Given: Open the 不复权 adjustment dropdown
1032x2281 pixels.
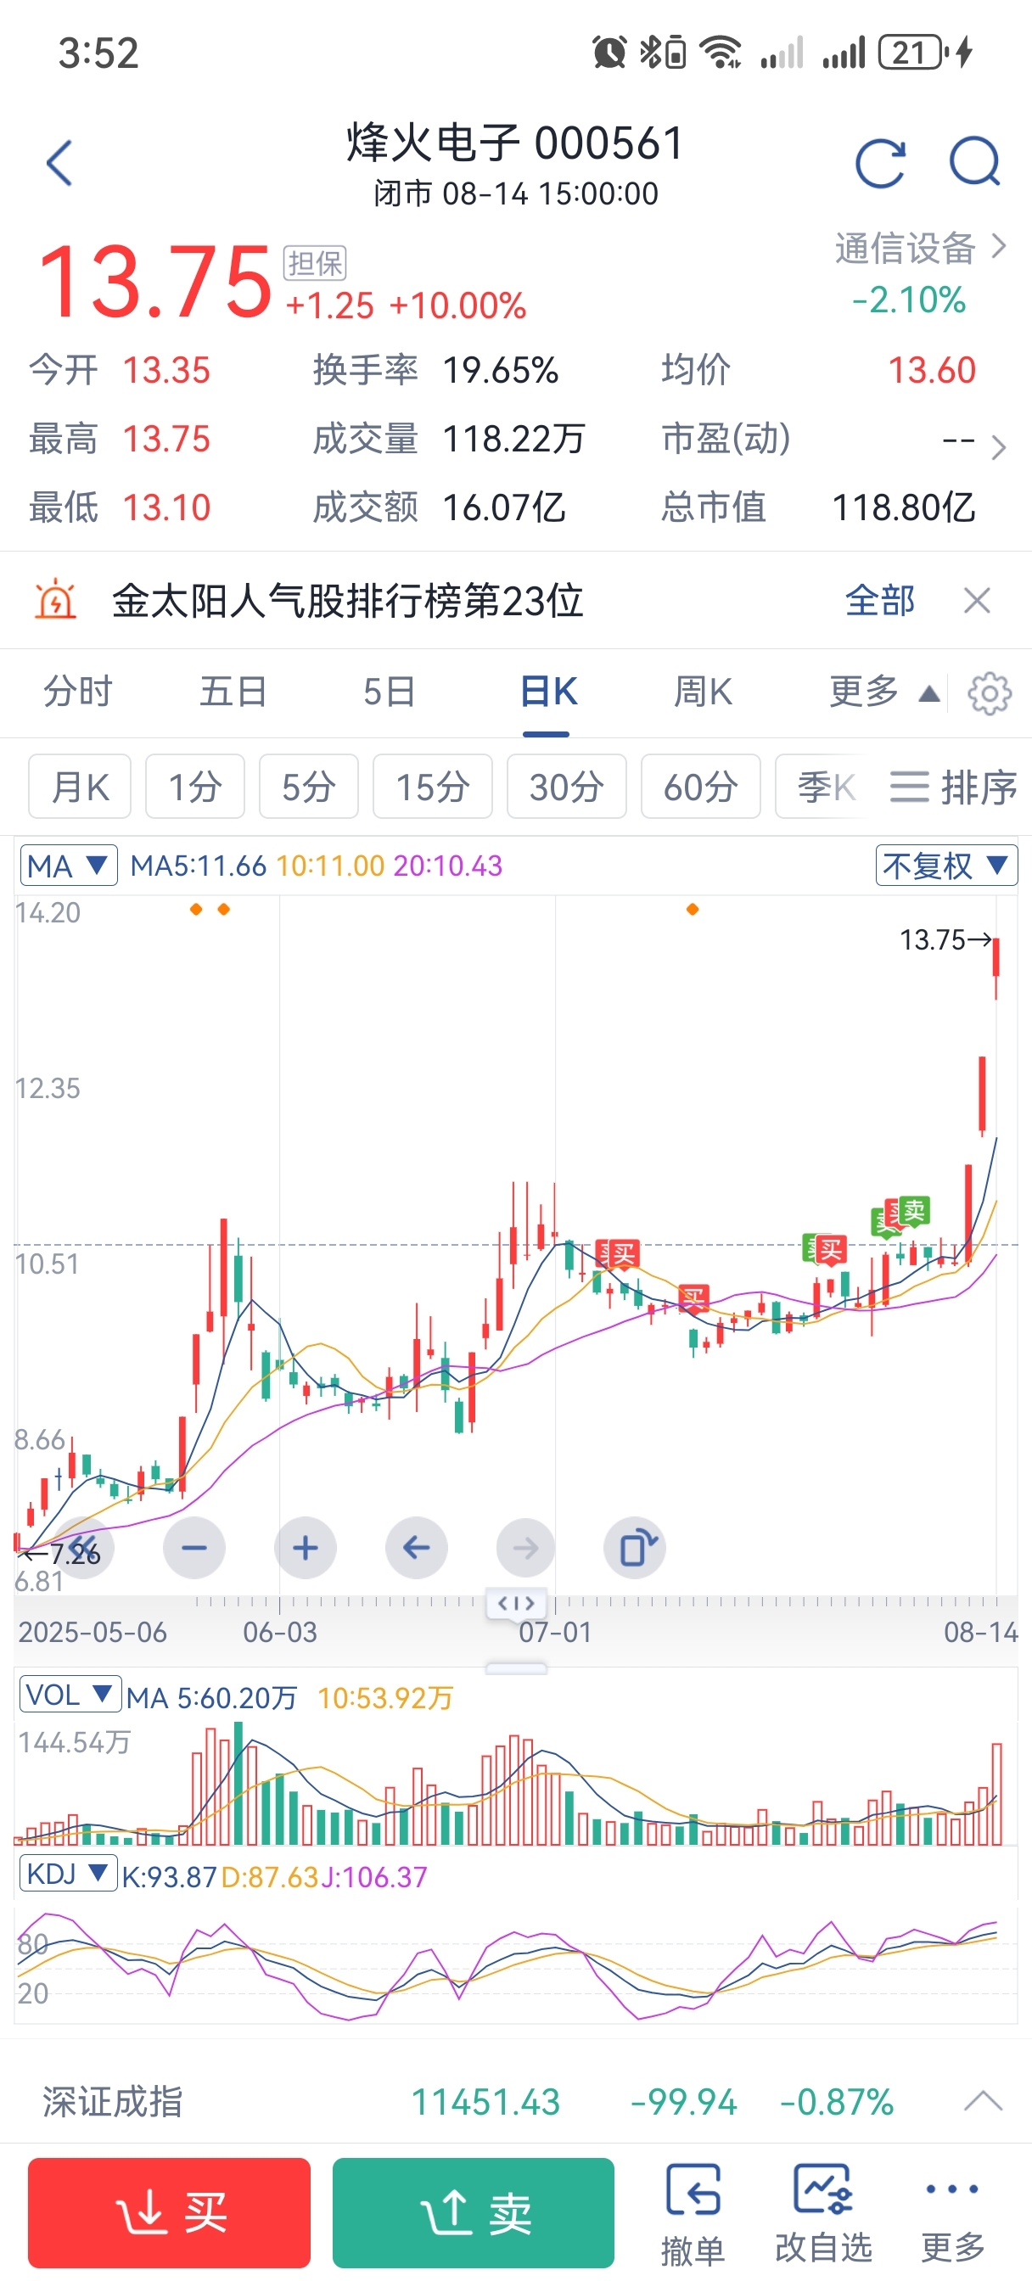Looking at the screenshot, I should click(x=945, y=865).
